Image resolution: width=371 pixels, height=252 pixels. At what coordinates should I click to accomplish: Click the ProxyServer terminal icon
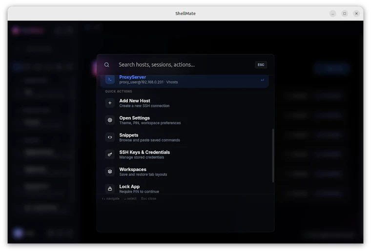[110, 79]
